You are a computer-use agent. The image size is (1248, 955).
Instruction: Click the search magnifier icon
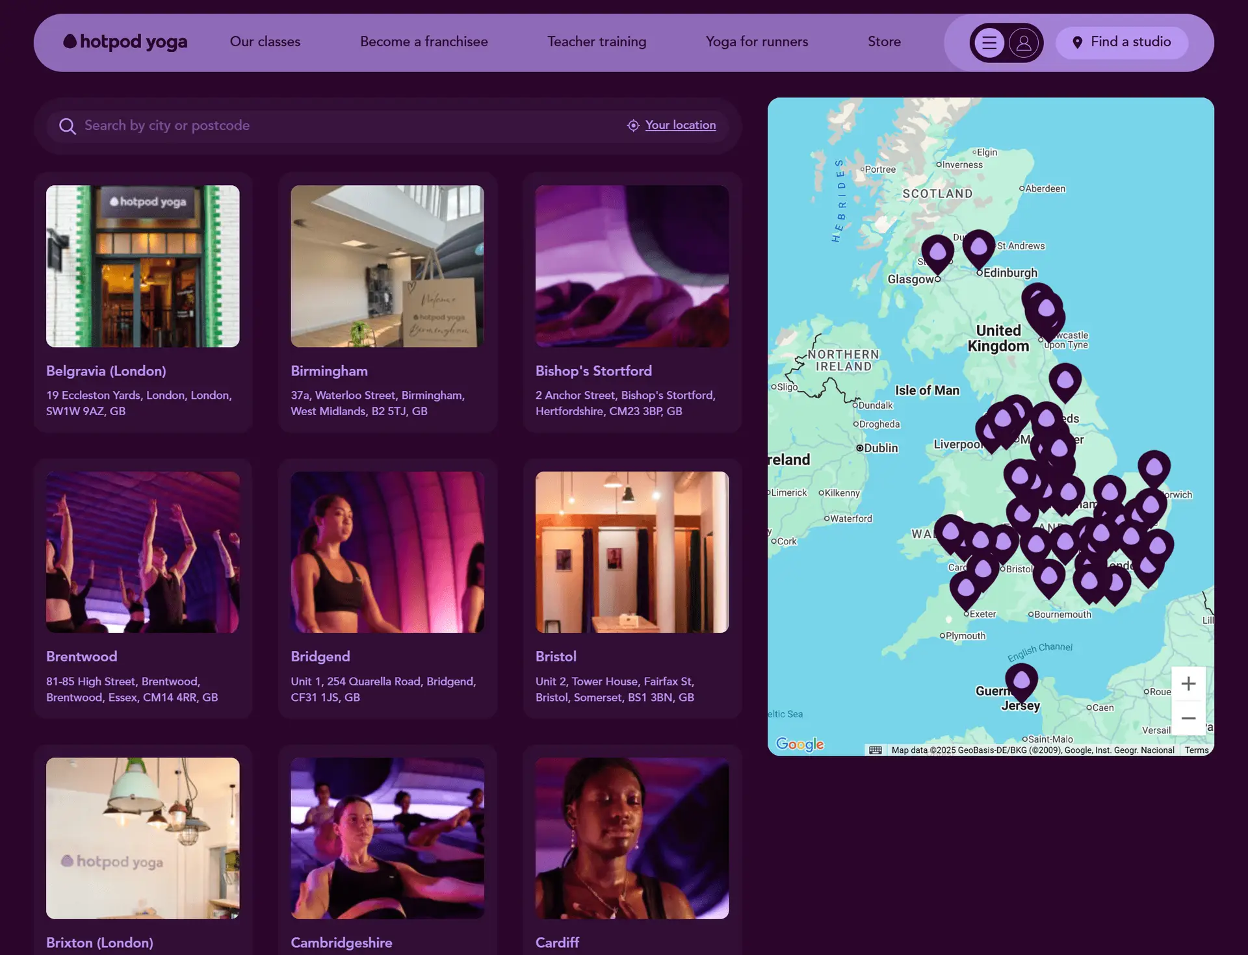point(68,126)
